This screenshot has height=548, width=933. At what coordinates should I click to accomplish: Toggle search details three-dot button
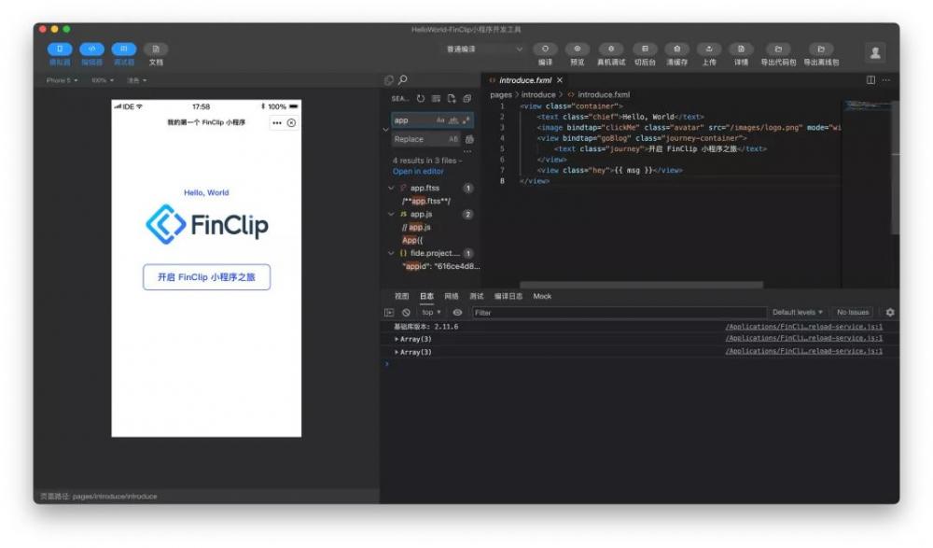[467, 151]
